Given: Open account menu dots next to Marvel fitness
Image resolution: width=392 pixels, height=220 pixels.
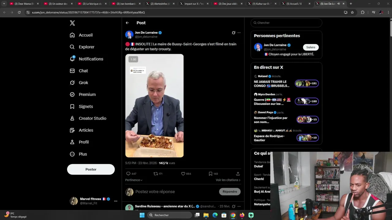Looking at the screenshot, I should click(115, 201).
